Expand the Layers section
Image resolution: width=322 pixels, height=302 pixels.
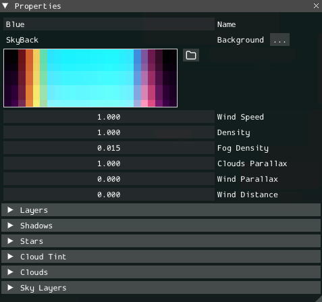[x=161, y=210]
